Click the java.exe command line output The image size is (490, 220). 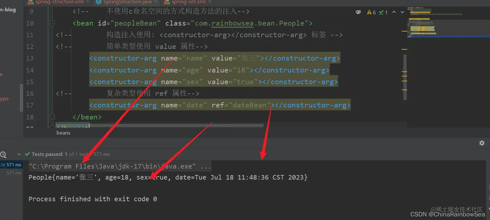(120, 166)
